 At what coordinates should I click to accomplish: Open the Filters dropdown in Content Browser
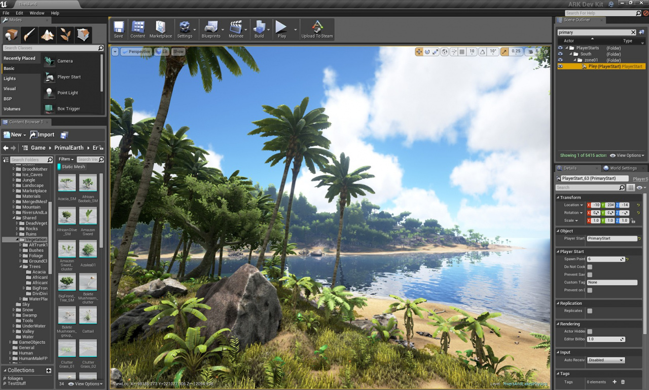tap(66, 159)
